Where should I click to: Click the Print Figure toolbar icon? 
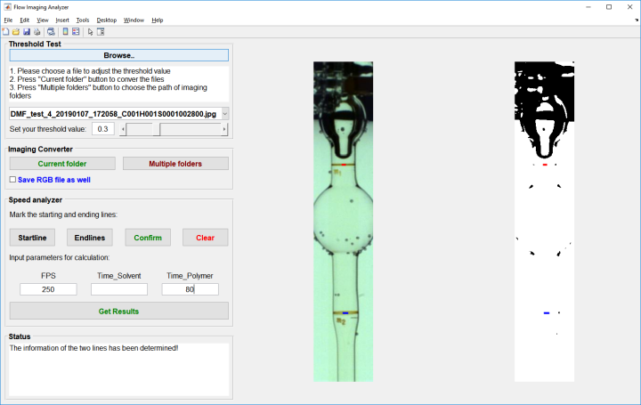pyautogui.click(x=37, y=31)
